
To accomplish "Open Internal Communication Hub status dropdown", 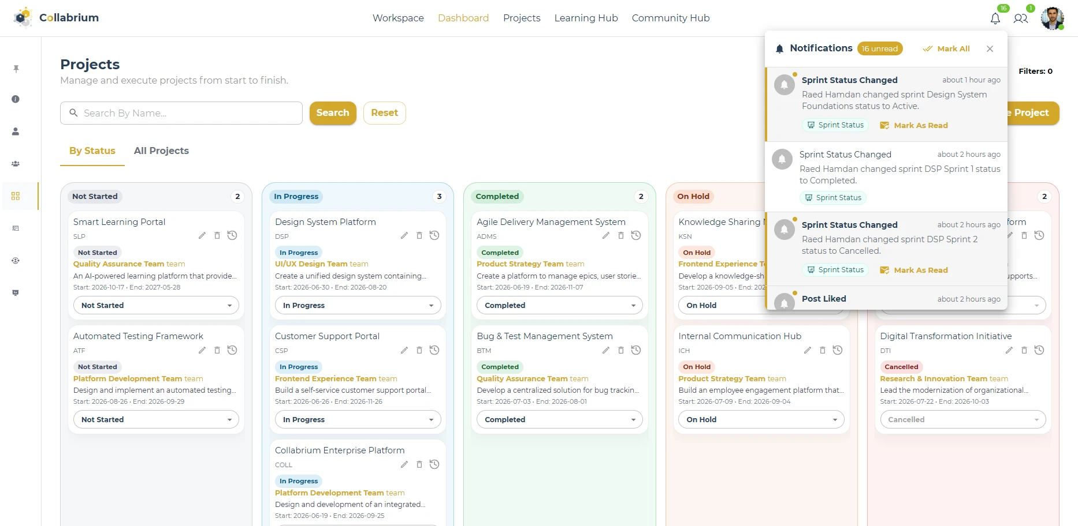I will [761, 420].
